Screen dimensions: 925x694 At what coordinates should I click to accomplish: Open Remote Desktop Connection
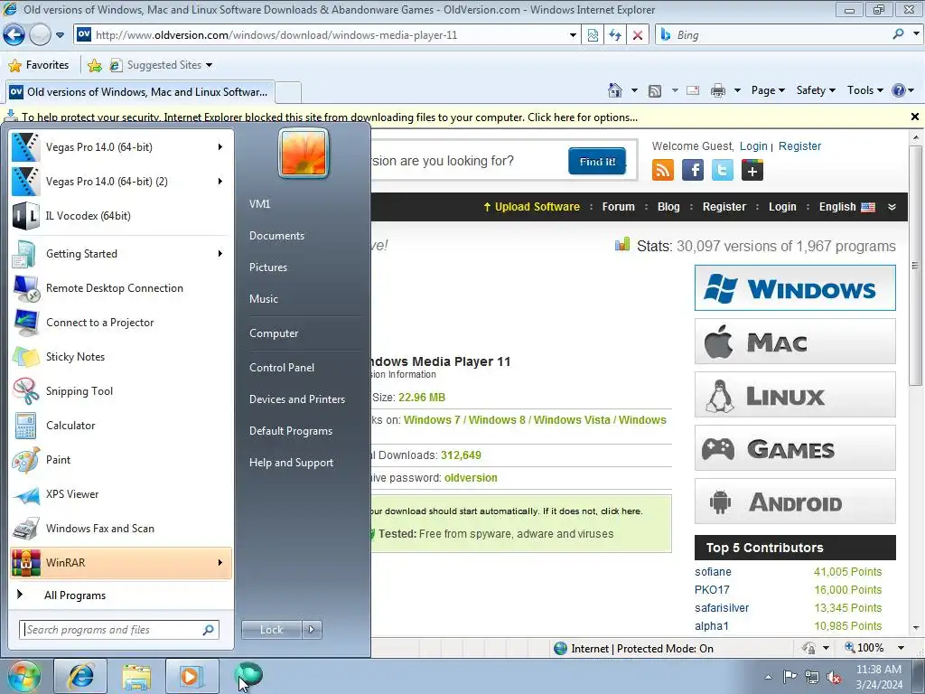click(121, 288)
